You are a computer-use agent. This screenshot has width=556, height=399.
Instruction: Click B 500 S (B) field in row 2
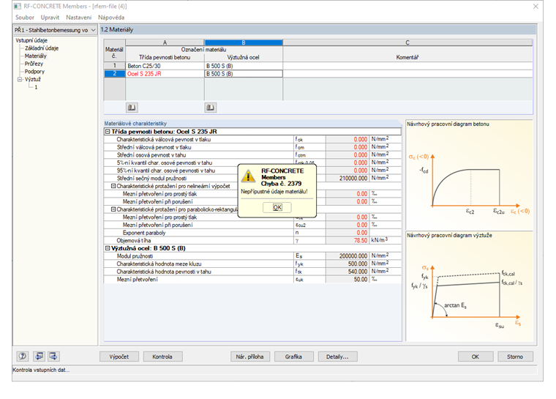[244, 74]
